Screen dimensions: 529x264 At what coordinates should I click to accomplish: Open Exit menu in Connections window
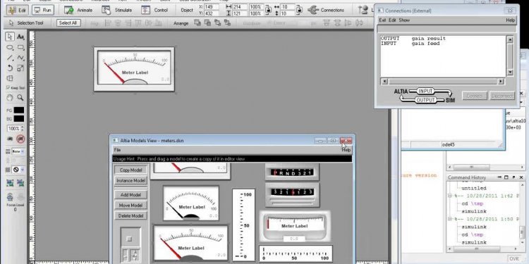(x=382, y=20)
